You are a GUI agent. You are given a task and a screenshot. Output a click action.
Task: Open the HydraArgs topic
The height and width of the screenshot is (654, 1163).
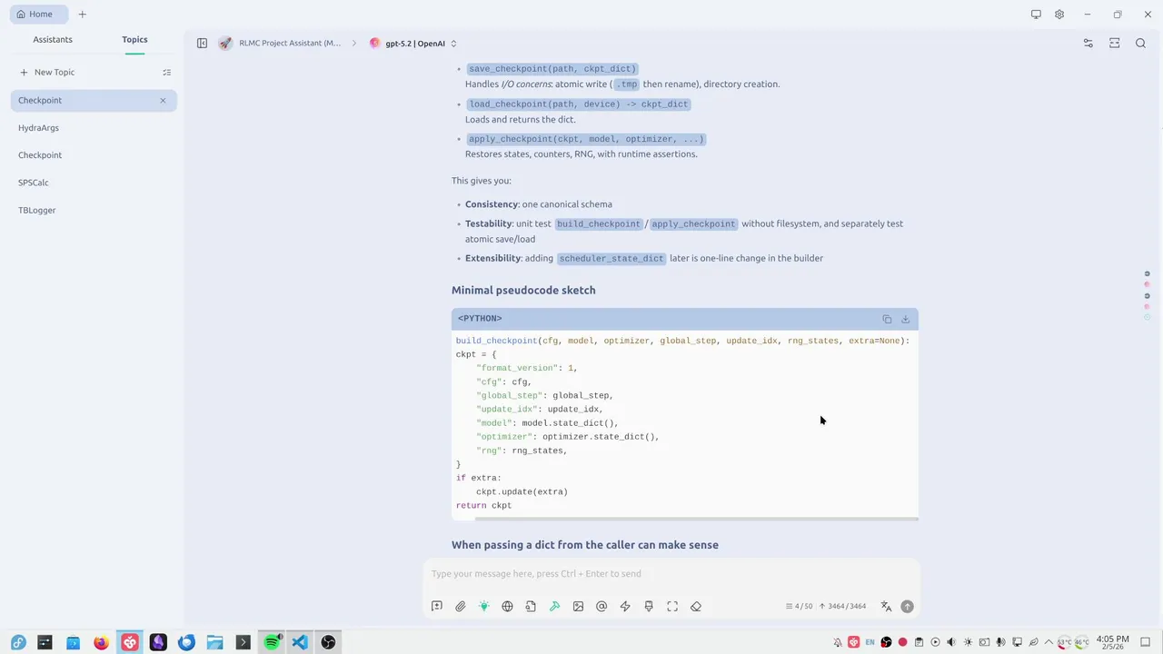[94, 128]
